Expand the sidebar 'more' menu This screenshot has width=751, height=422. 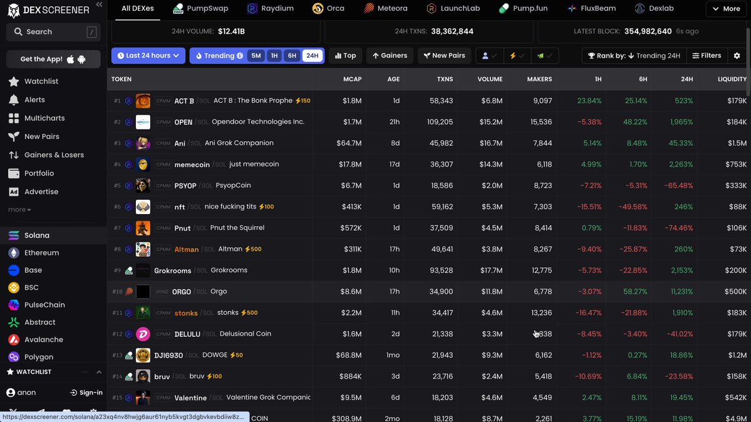(x=19, y=209)
